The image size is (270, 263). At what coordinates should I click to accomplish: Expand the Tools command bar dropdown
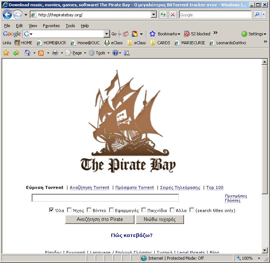[x=108, y=53]
